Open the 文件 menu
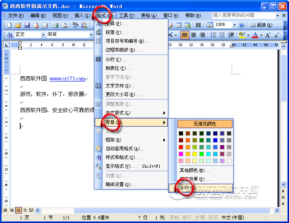 pyautogui.click(x=16, y=16)
